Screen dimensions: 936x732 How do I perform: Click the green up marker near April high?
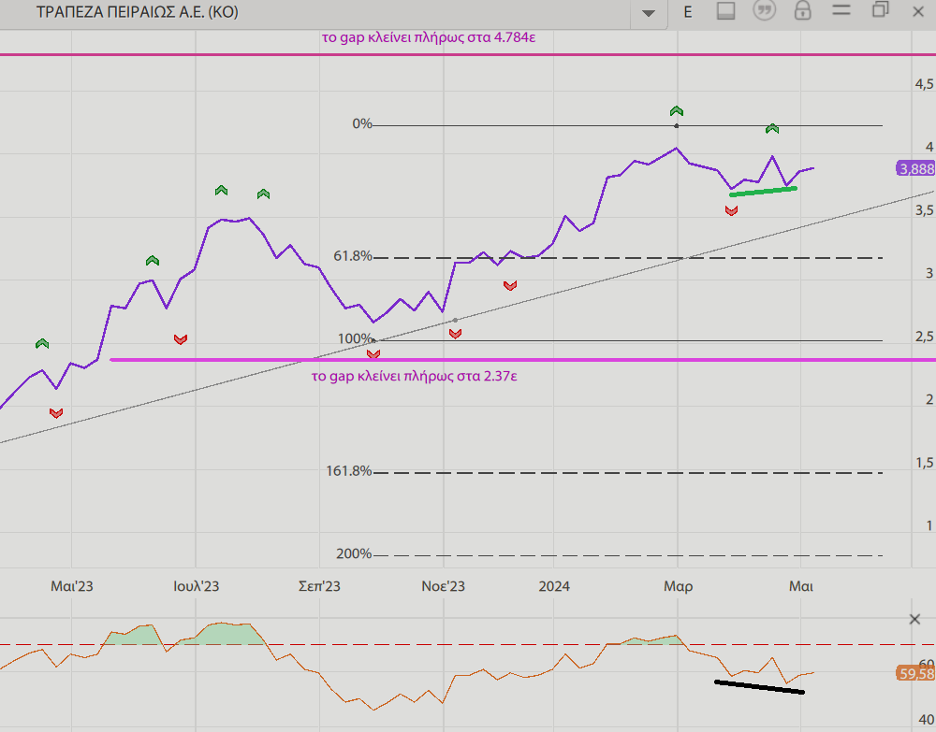(x=772, y=128)
